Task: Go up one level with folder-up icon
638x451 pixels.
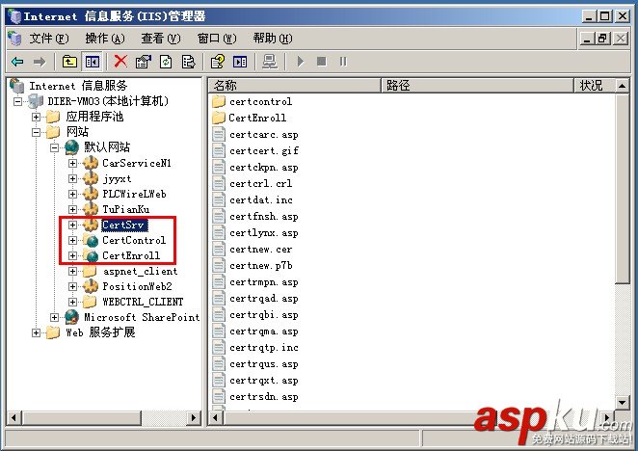Action: pos(69,62)
